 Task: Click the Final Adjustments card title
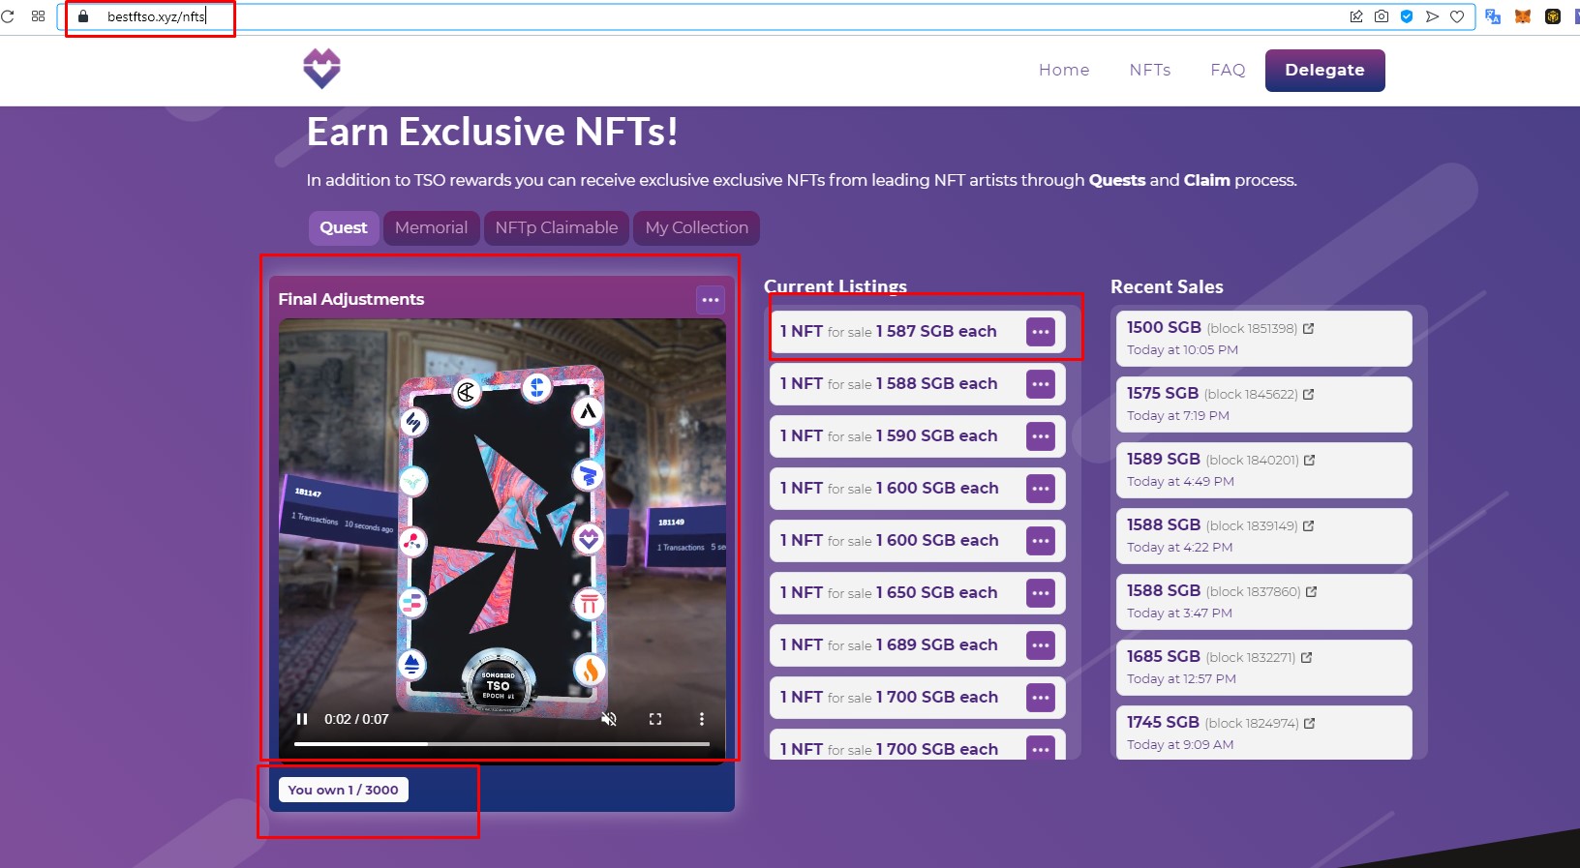click(x=351, y=299)
